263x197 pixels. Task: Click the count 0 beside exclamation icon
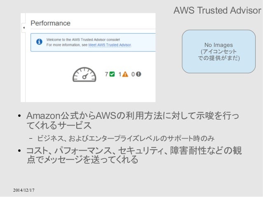(133, 74)
